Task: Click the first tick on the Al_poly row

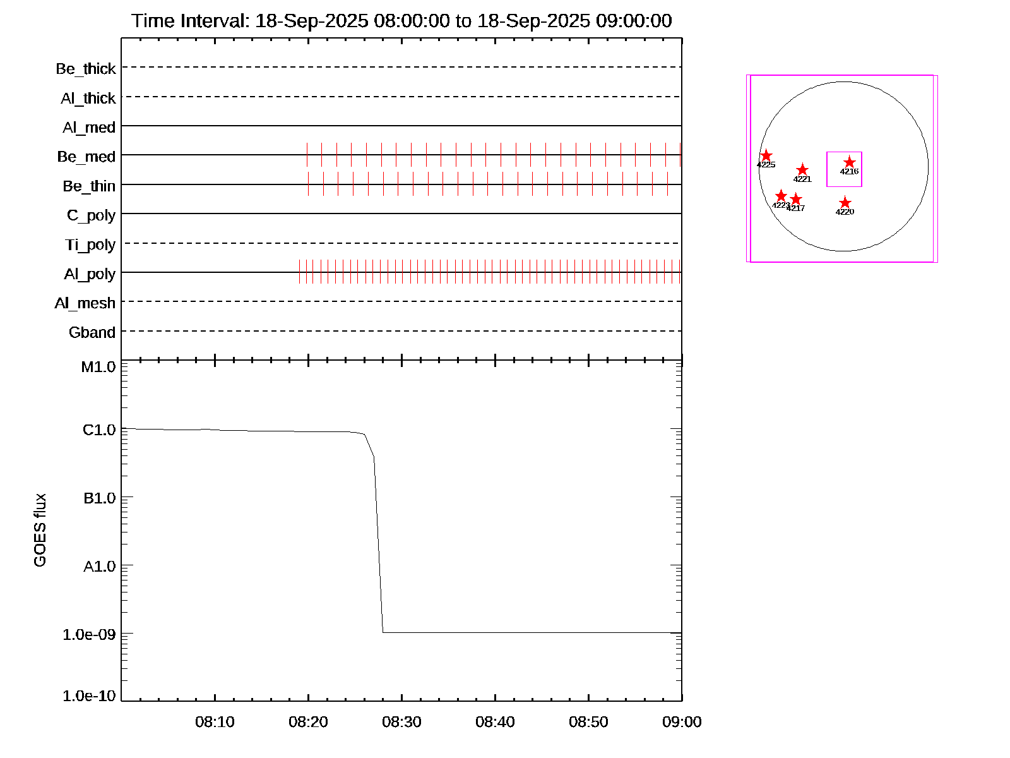Action: 299,272
